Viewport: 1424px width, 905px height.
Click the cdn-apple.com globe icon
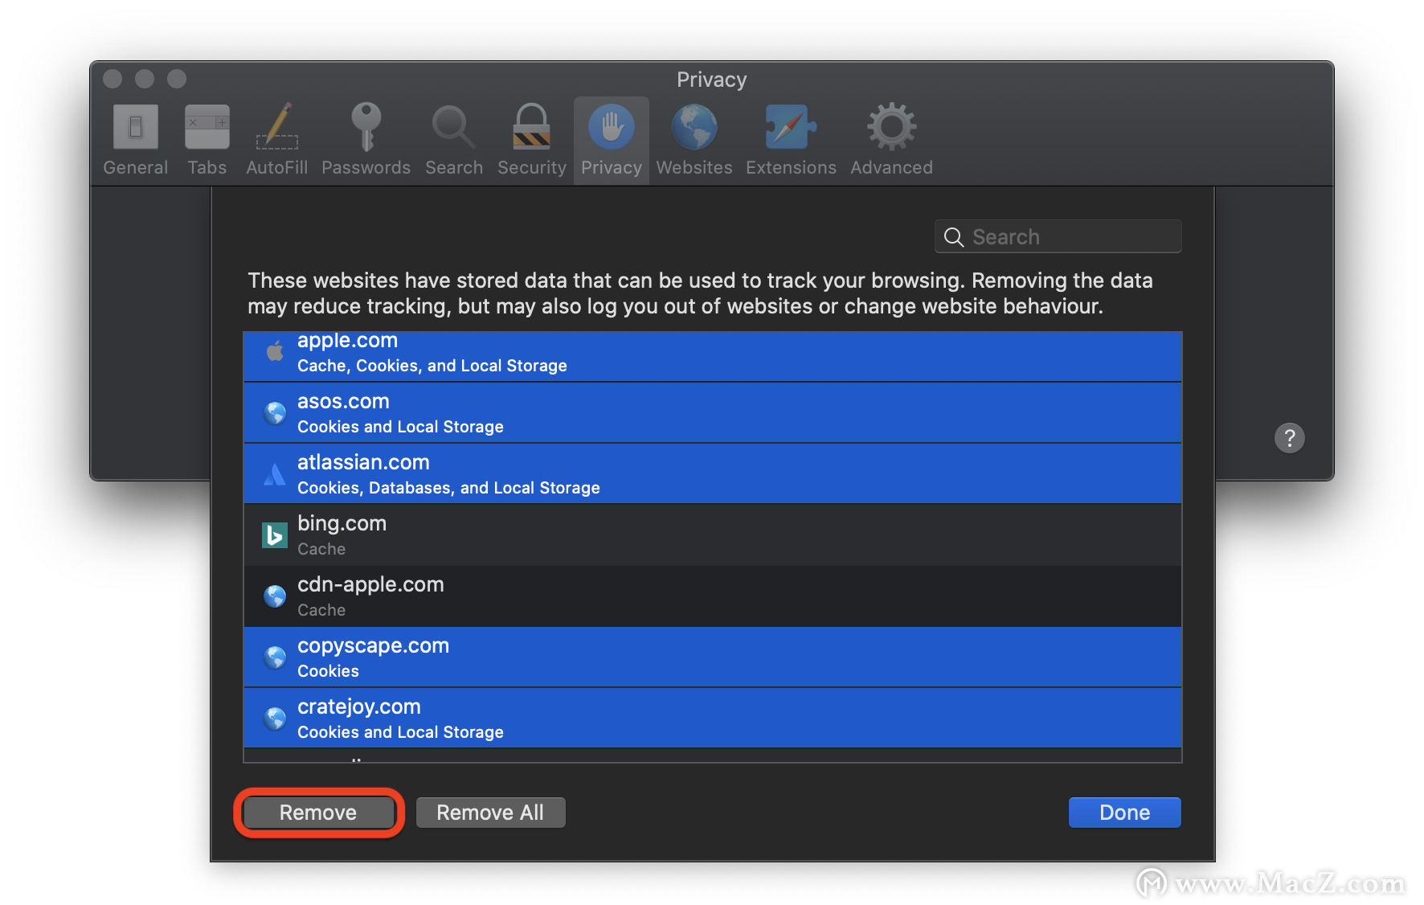tap(275, 596)
